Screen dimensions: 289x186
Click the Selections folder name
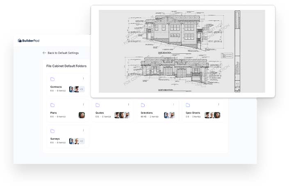[x=146, y=113]
